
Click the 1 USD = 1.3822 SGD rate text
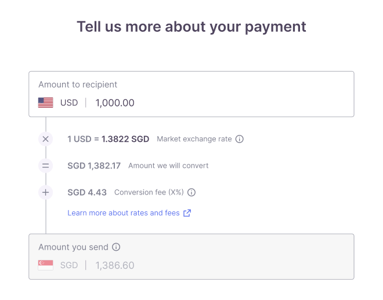pyautogui.click(x=109, y=139)
